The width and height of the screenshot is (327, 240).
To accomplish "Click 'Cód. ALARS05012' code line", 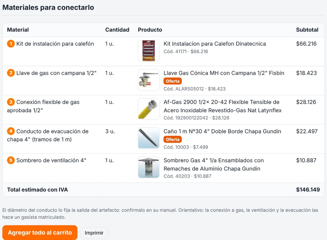I will pos(195,89).
